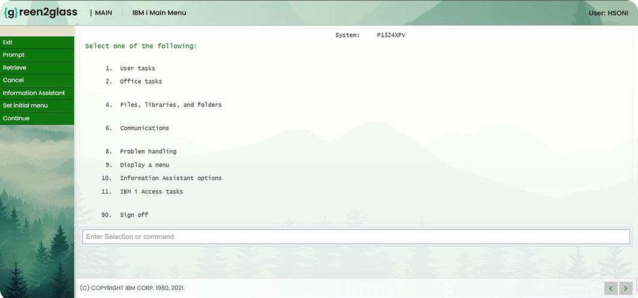The width and height of the screenshot is (638, 298).
Task: Focus the Enter Selection or command field
Action: 356,236
